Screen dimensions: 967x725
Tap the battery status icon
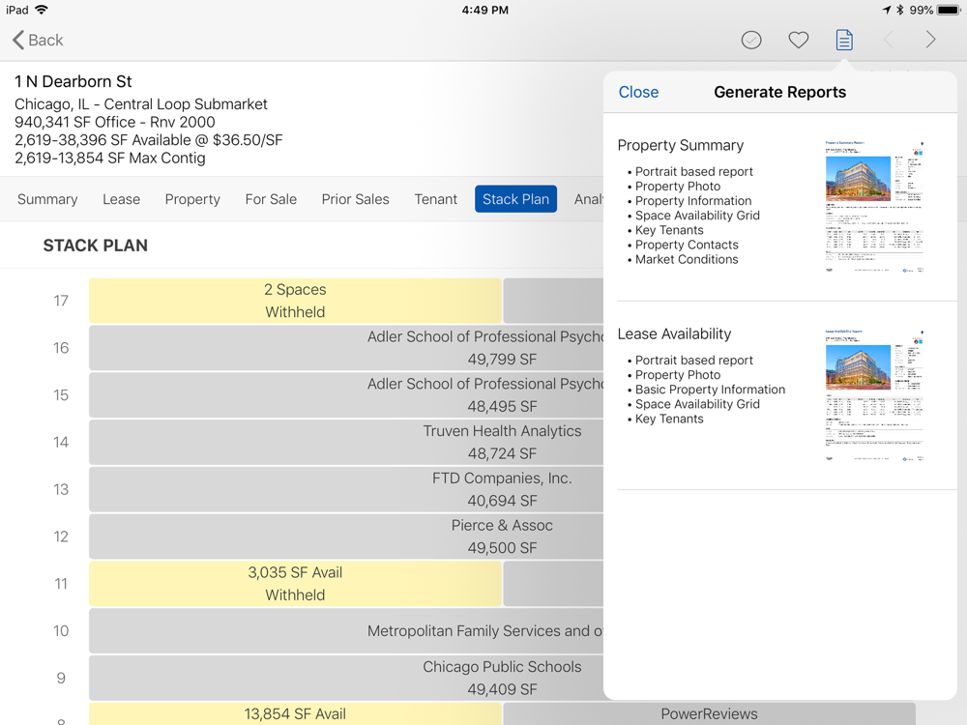click(949, 10)
